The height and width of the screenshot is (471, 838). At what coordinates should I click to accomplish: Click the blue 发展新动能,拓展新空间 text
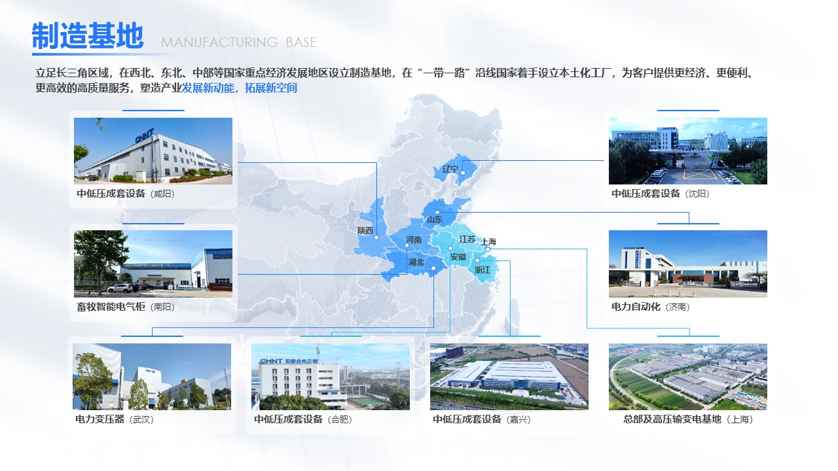coord(240,88)
